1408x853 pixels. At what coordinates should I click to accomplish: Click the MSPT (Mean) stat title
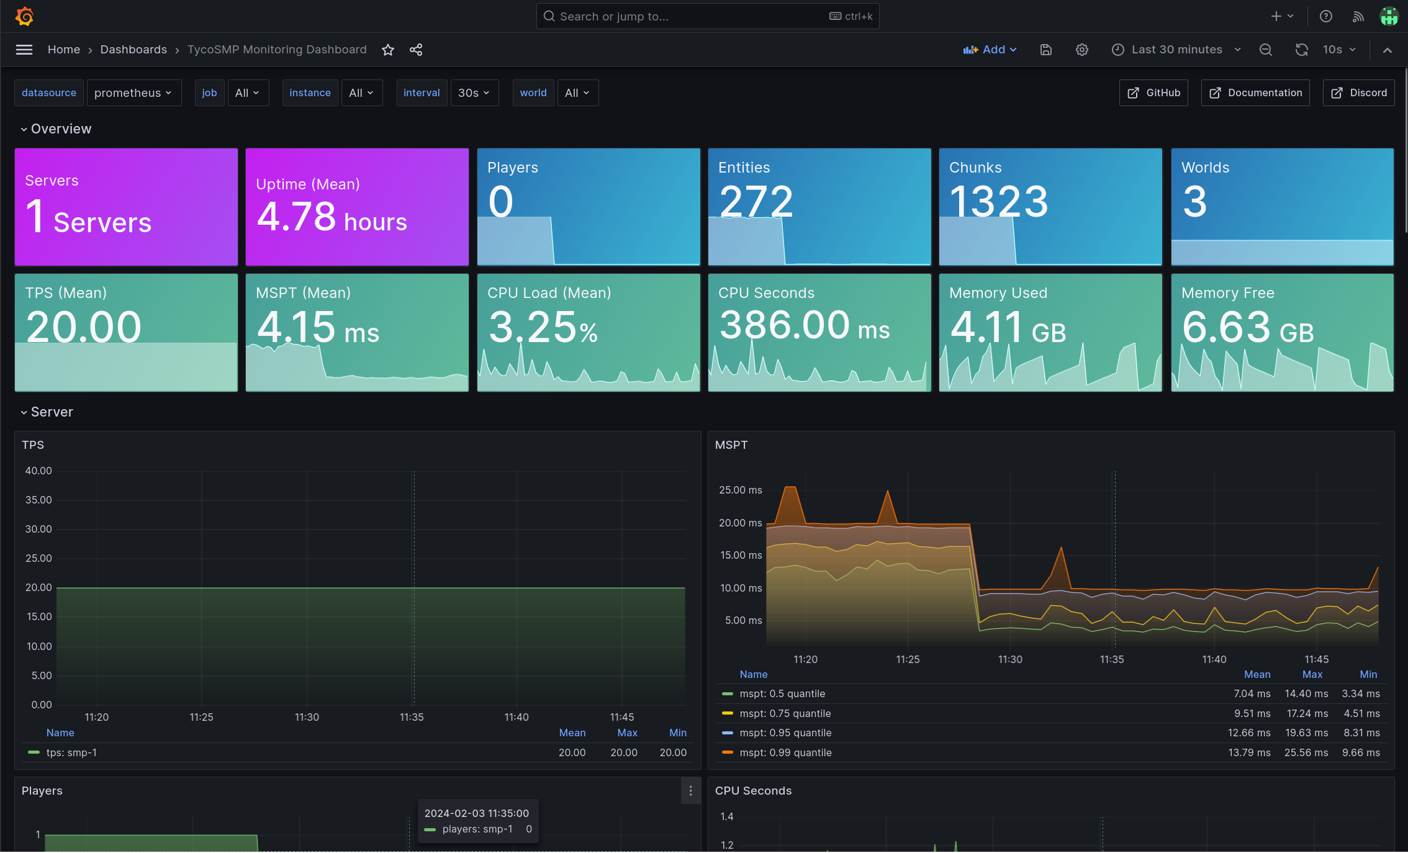click(x=303, y=293)
